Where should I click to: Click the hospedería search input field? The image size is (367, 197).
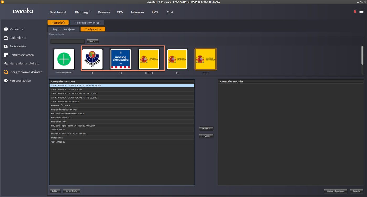pos(67,41)
